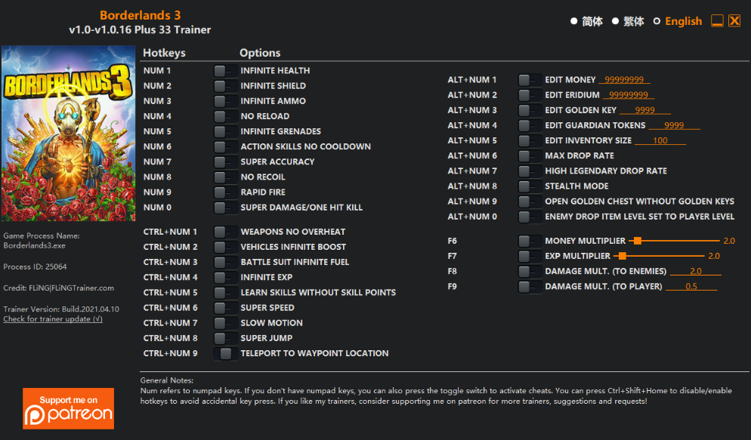Enable Super Jump toggle
Image resolution: width=751 pixels, height=440 pixels.
point(225,338)
